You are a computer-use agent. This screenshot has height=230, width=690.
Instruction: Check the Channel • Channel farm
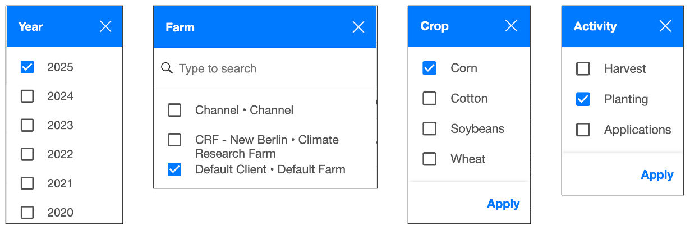click(x=174, y=110)
